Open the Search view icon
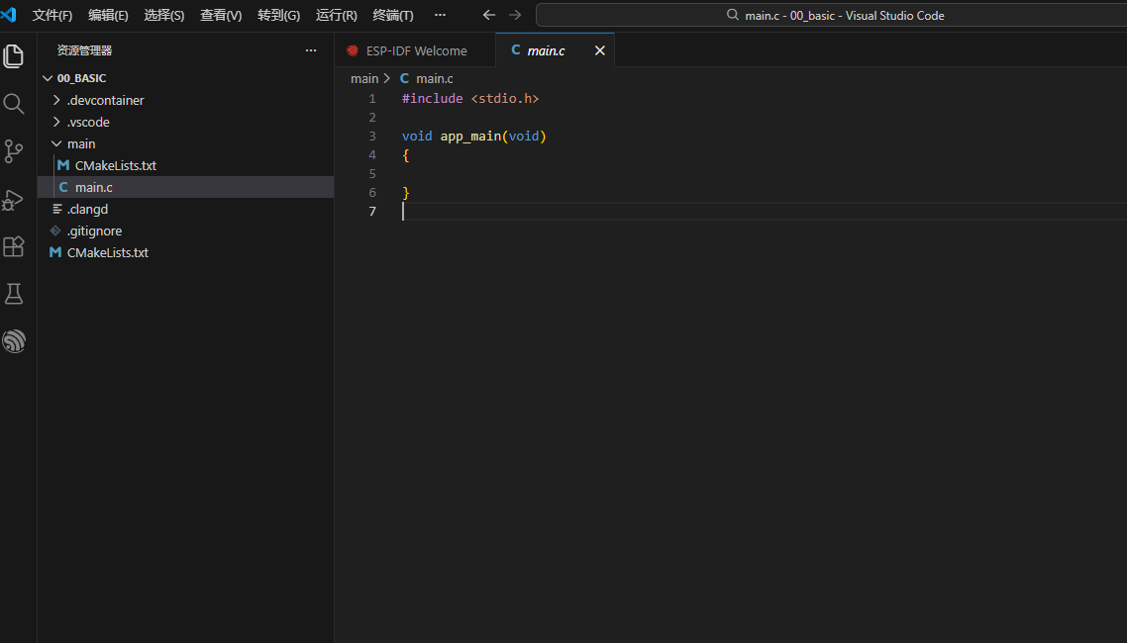Image resolution: width=1127 pixels, height=643 pixels. pyautogui.click(x=14, y=104)
